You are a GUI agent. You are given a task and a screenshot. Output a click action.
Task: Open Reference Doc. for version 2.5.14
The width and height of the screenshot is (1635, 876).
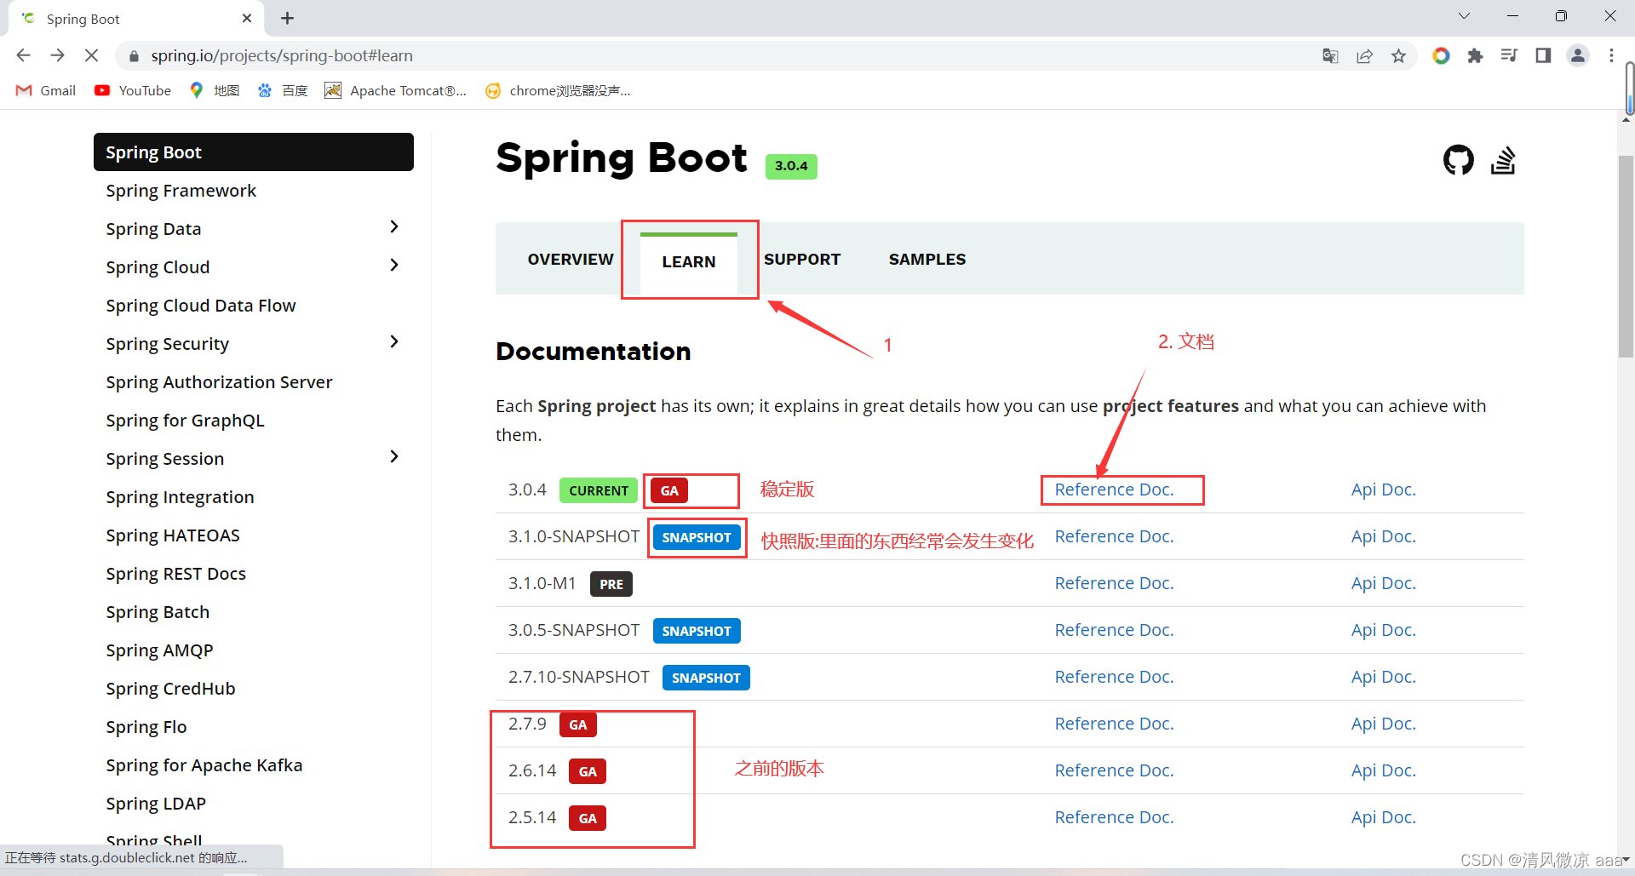point(1114,817)
